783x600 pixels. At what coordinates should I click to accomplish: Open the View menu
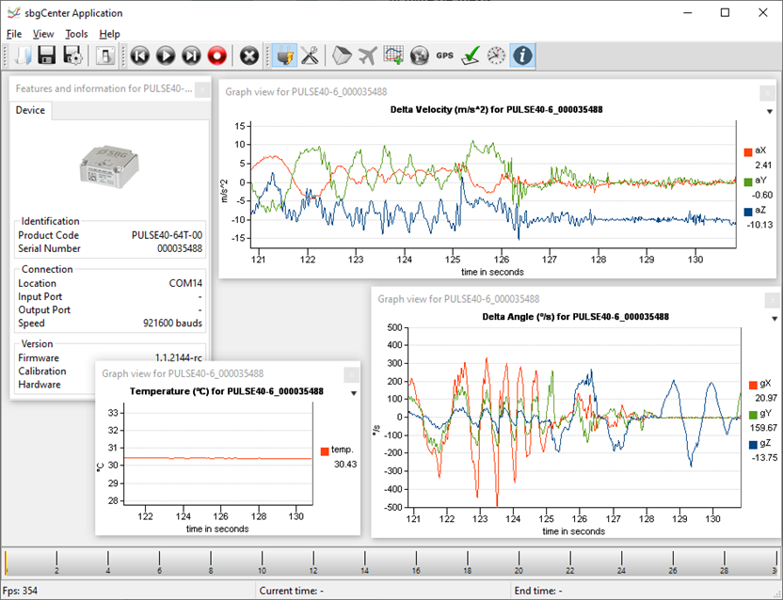pos(43,34)
